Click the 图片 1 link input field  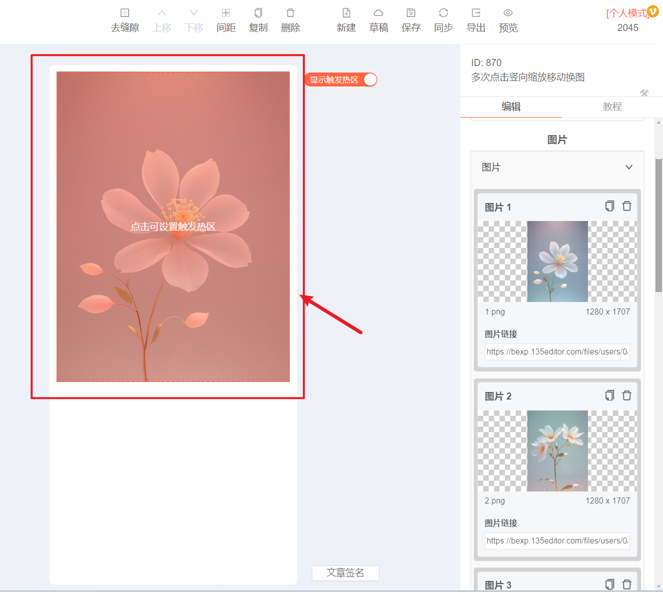click(557, 351)
